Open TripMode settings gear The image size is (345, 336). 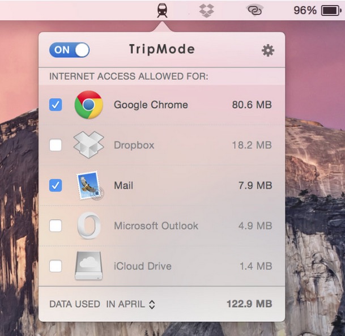tap(268, 50)
